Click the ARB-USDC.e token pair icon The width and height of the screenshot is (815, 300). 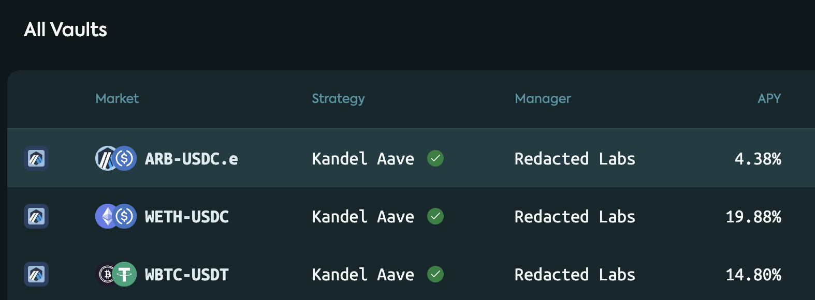coord(116,158)
